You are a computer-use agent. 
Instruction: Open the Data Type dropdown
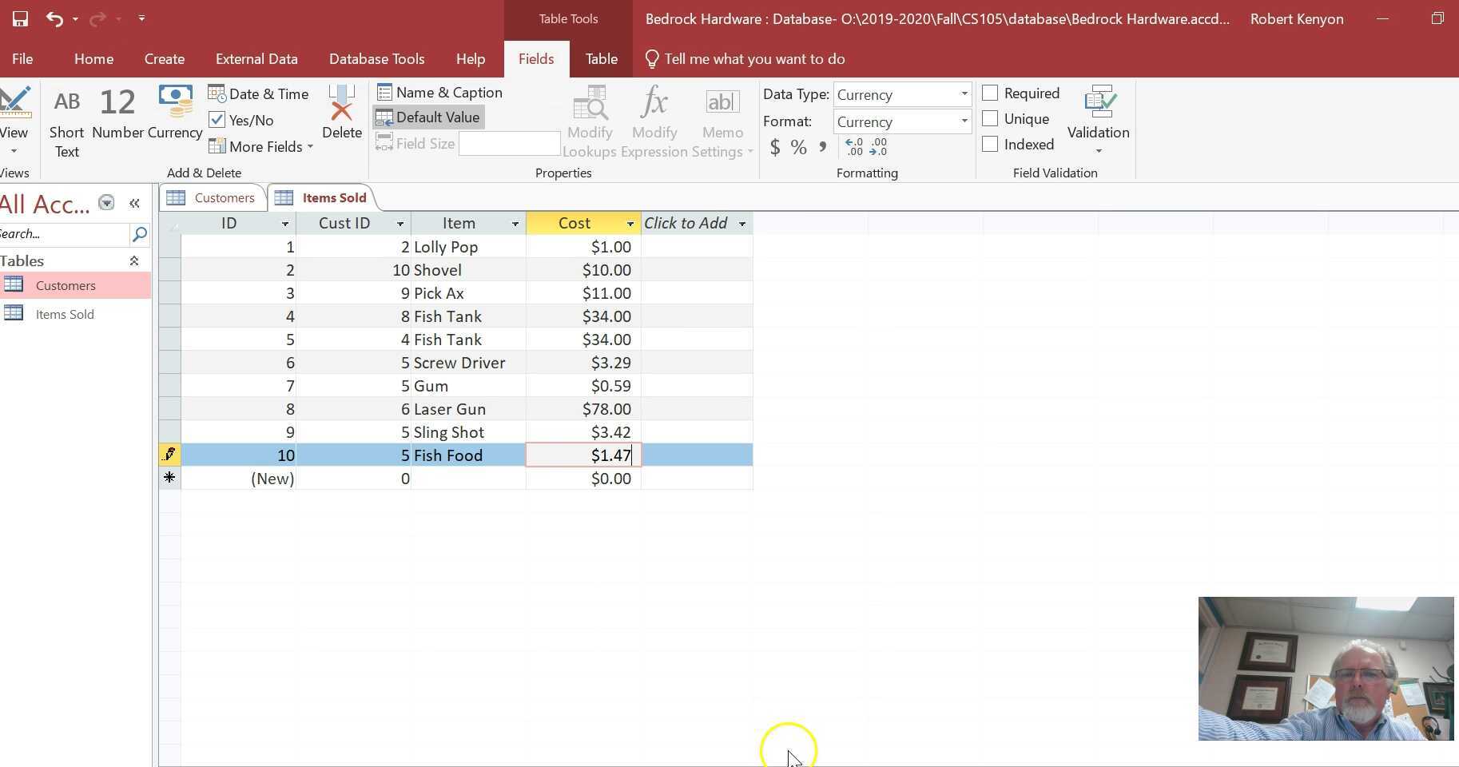pos(964,94)
